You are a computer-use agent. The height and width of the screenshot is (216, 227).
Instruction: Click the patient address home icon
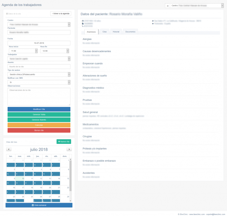153,21
